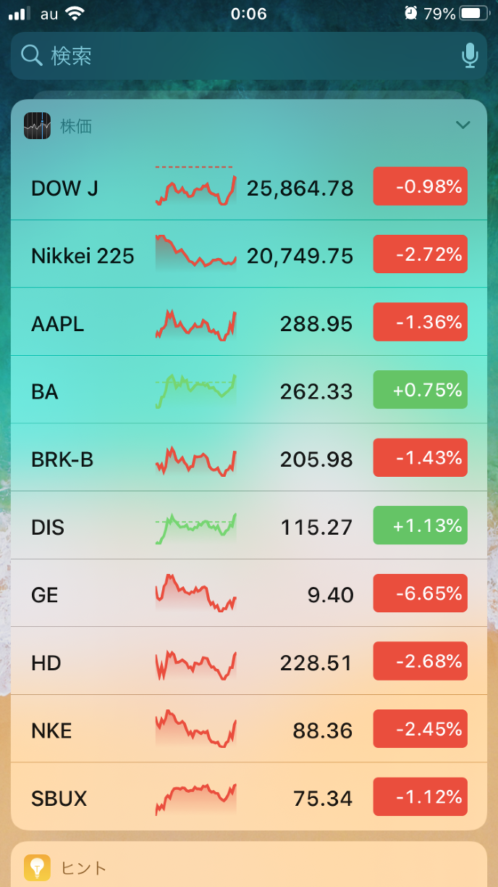Tap the microphone icon in search bar
This screenshot has width=498, height=887.
point(470,56)
